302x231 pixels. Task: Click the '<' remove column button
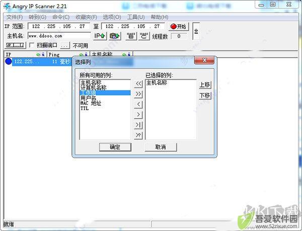click(138, 104)
